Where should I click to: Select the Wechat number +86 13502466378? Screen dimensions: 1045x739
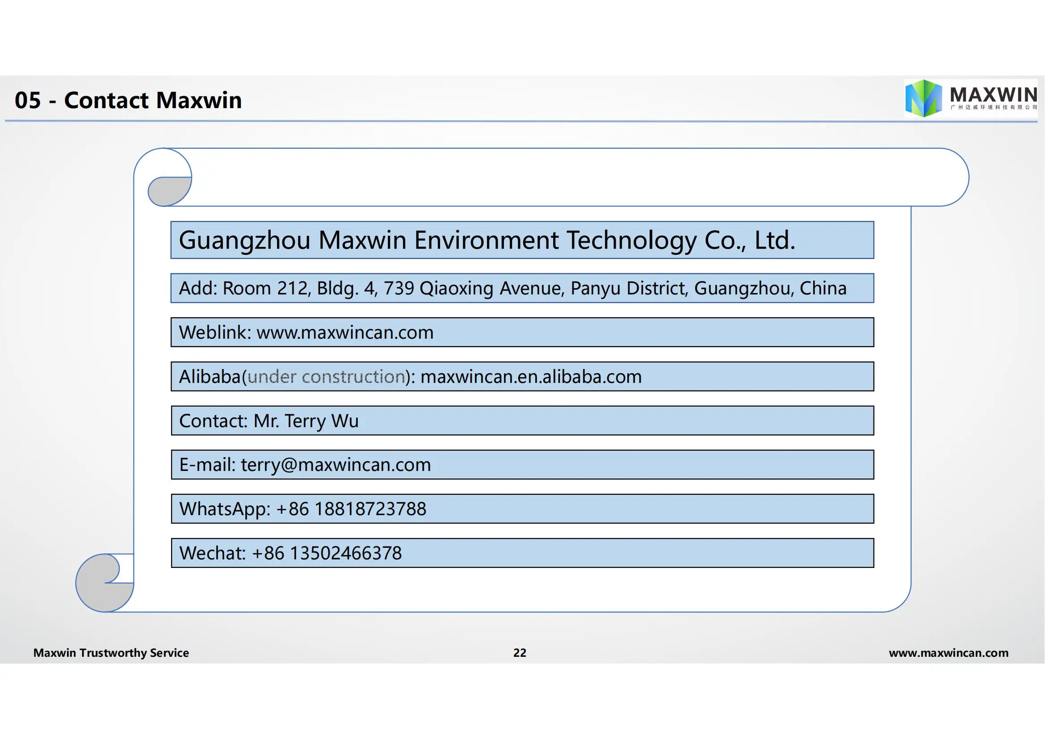(327, 553)
